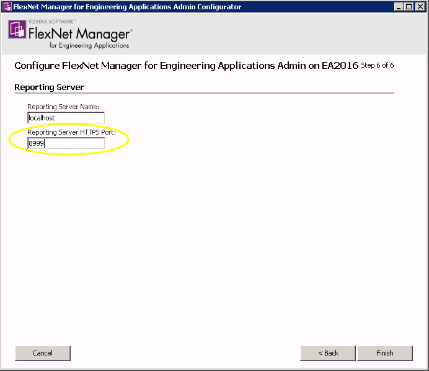Click the 'Reporting Server Name:' label
The width and height of the screenshot is (429, 371).
pyautogui.click(x=63, y=107)
